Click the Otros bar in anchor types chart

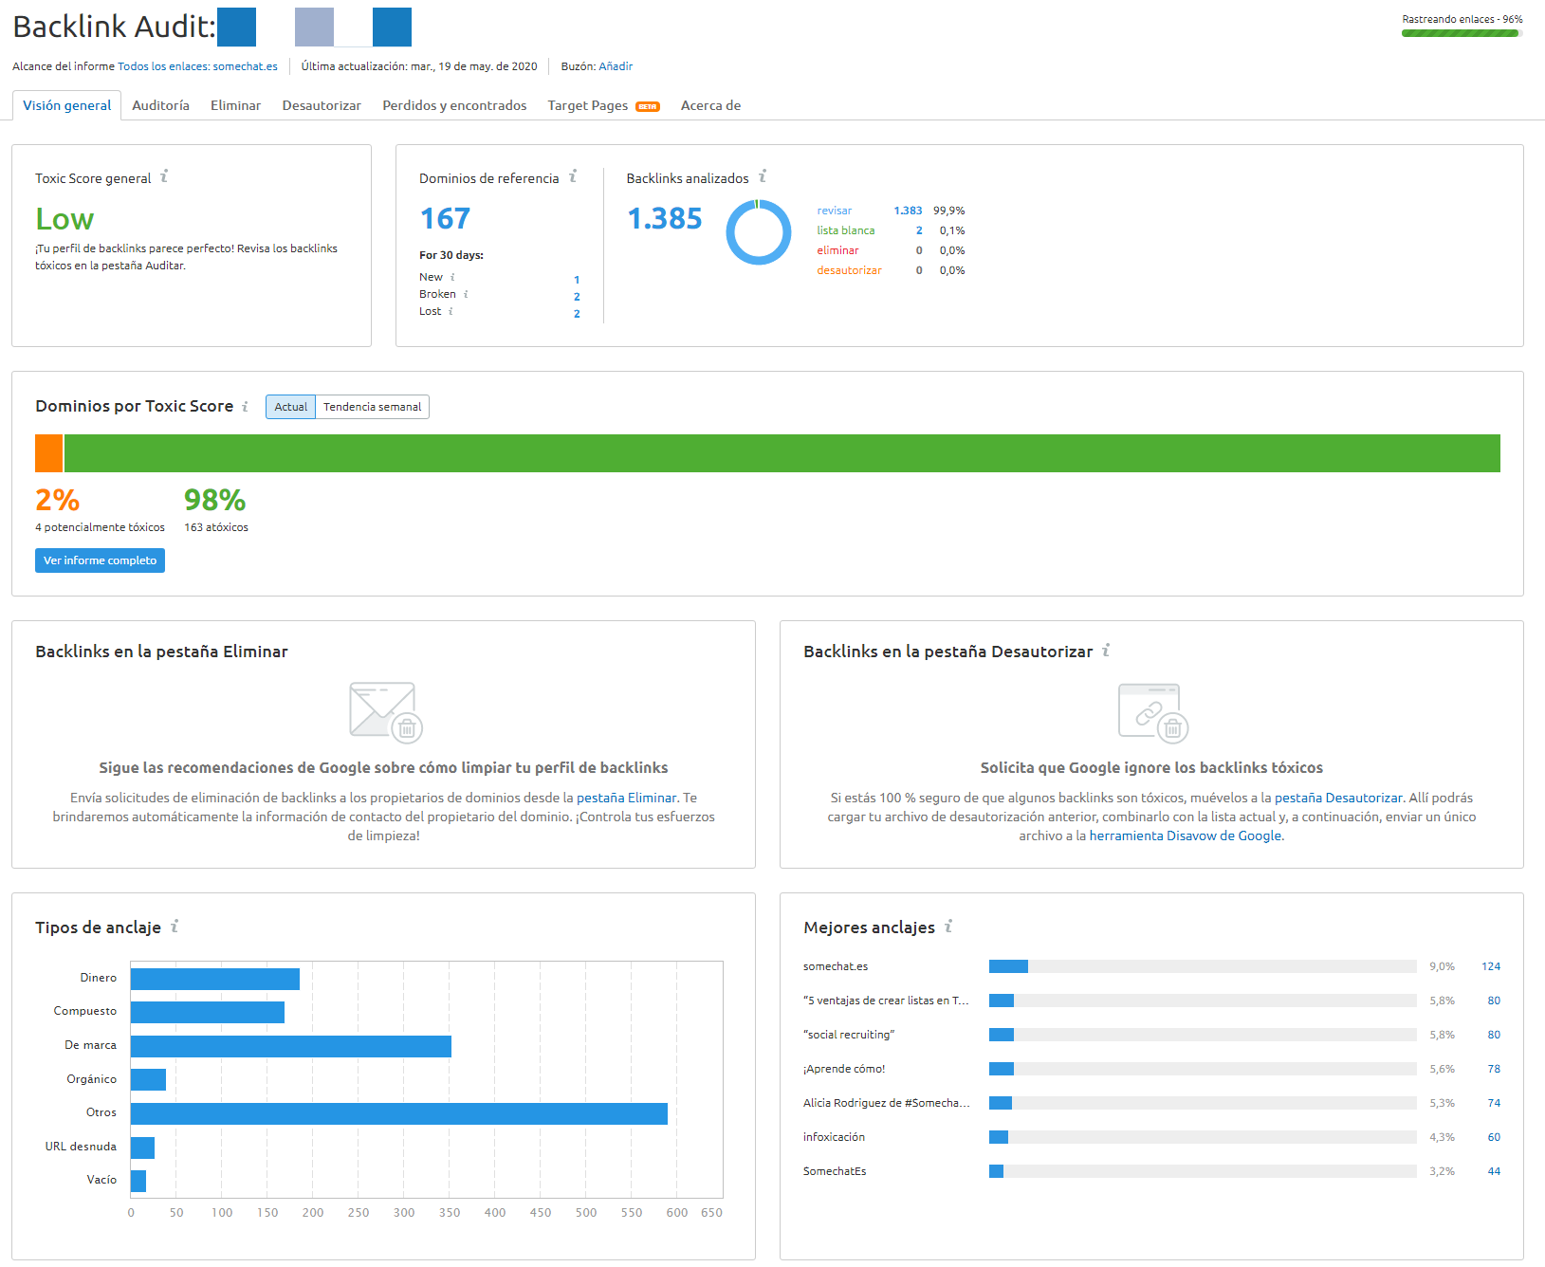click(x=399, y=1113)
